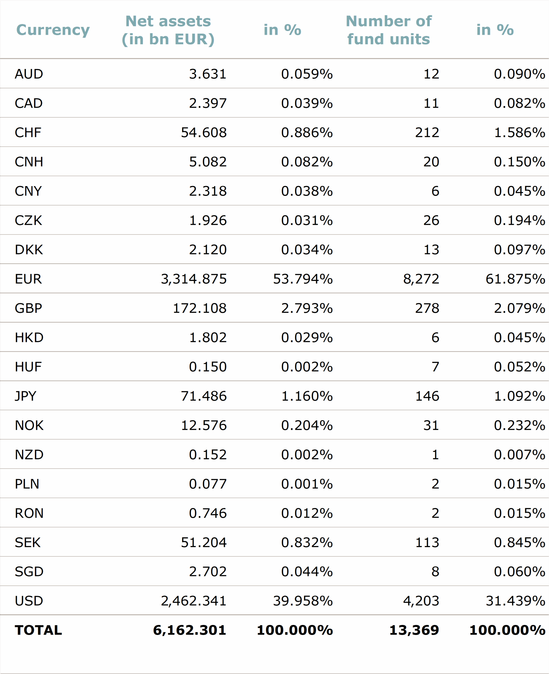The height and width of the screenshot is (674, 549).
Task: Click the NOK net assets value 12.576
Action: click(x=204, y=425)
